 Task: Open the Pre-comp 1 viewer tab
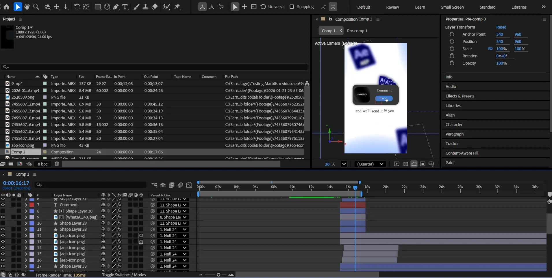point(357,31)
